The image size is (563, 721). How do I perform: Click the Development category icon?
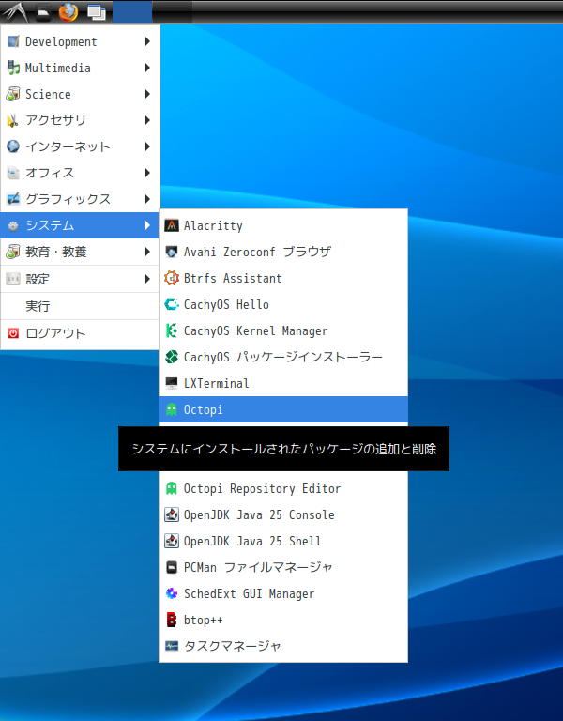(x=13, y=41)
